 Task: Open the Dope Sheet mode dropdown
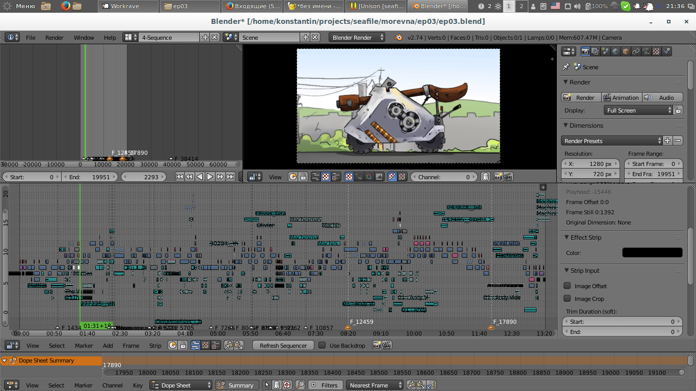[180, 385]
